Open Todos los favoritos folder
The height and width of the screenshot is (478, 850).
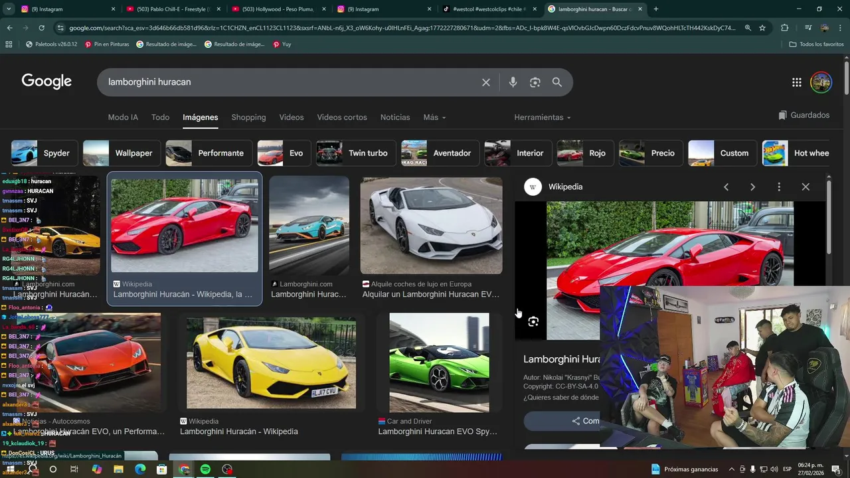(816, 44)
